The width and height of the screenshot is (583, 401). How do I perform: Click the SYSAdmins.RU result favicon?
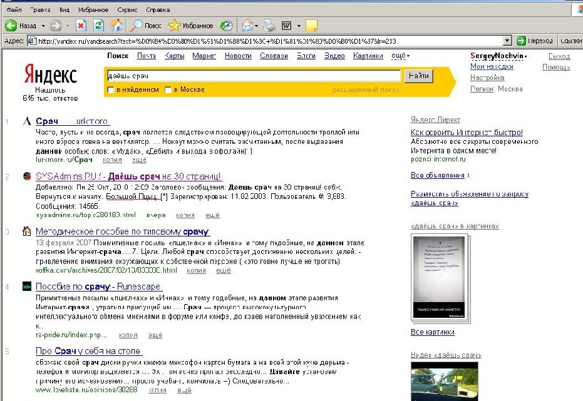click(27, 176)
